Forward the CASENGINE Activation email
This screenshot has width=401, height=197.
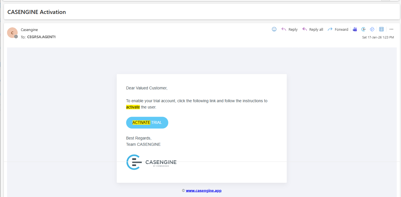[x=338, y=29]
